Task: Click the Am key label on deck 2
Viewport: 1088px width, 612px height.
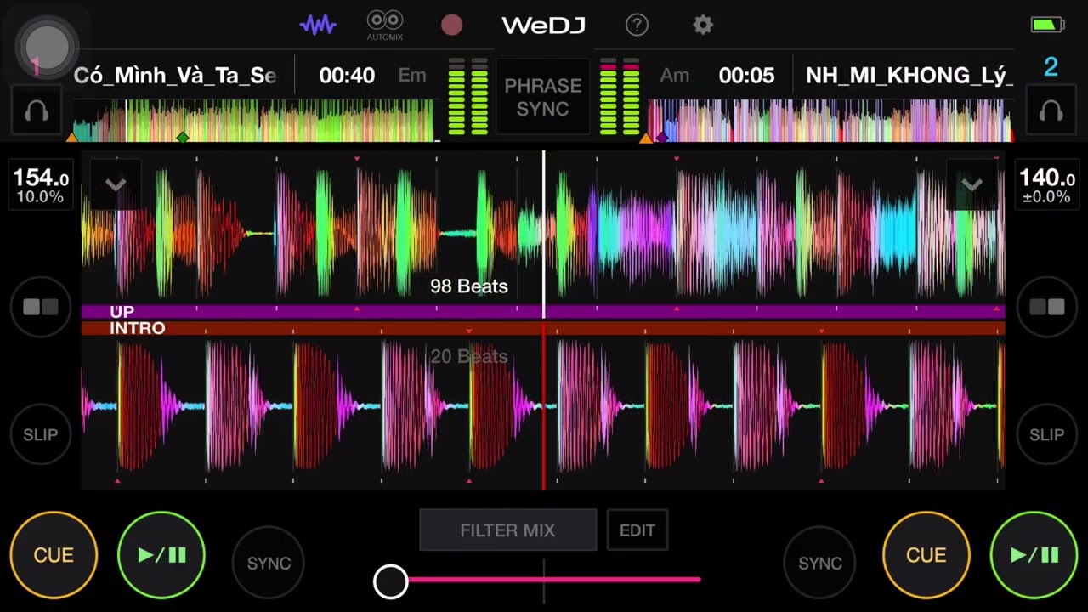Action: coord(674,76)
